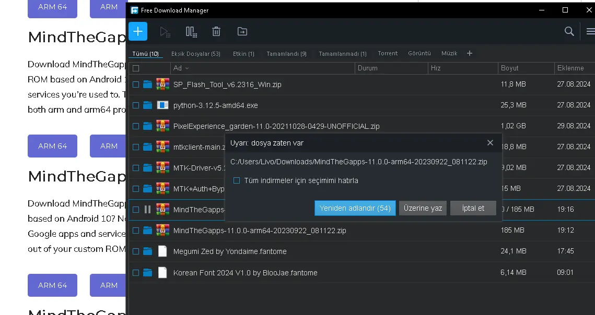This screenshot has height=315, width=595.
Task: Select the Tümü (10) tab
Action: [145, 54]
